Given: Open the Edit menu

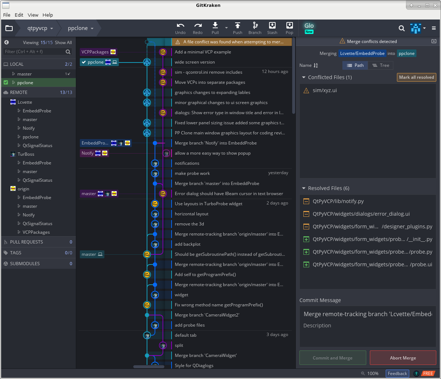Looking at the screenshot, I should click(x=19, y=15).
